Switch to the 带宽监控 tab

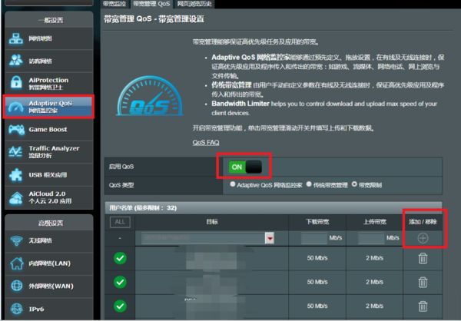tap(114, 4)
